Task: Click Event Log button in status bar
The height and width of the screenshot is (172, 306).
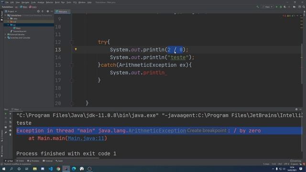Action: pyautogui.click(x=295, y=161)
